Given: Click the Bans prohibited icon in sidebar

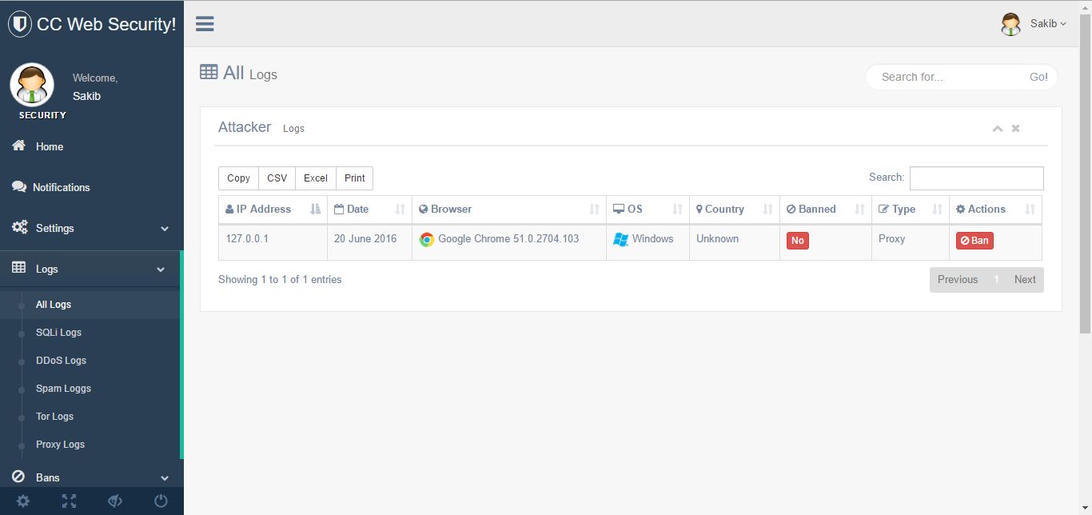Looking at the screenshot, I should point(19,477).
